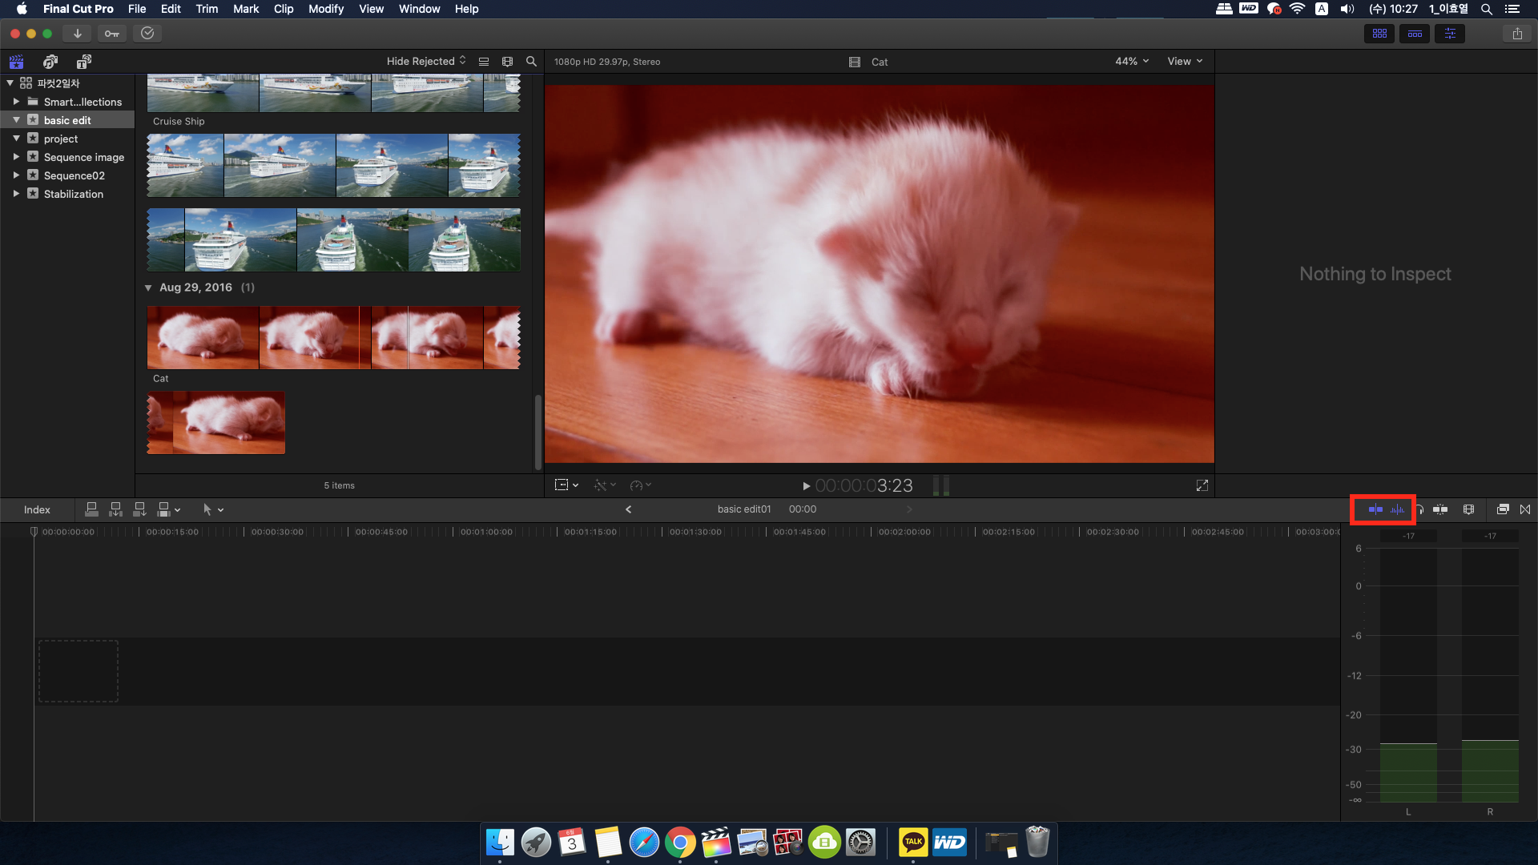Open the viewer View options dropdown
The image size is (1538, 865).
(x=1185, y=61)
